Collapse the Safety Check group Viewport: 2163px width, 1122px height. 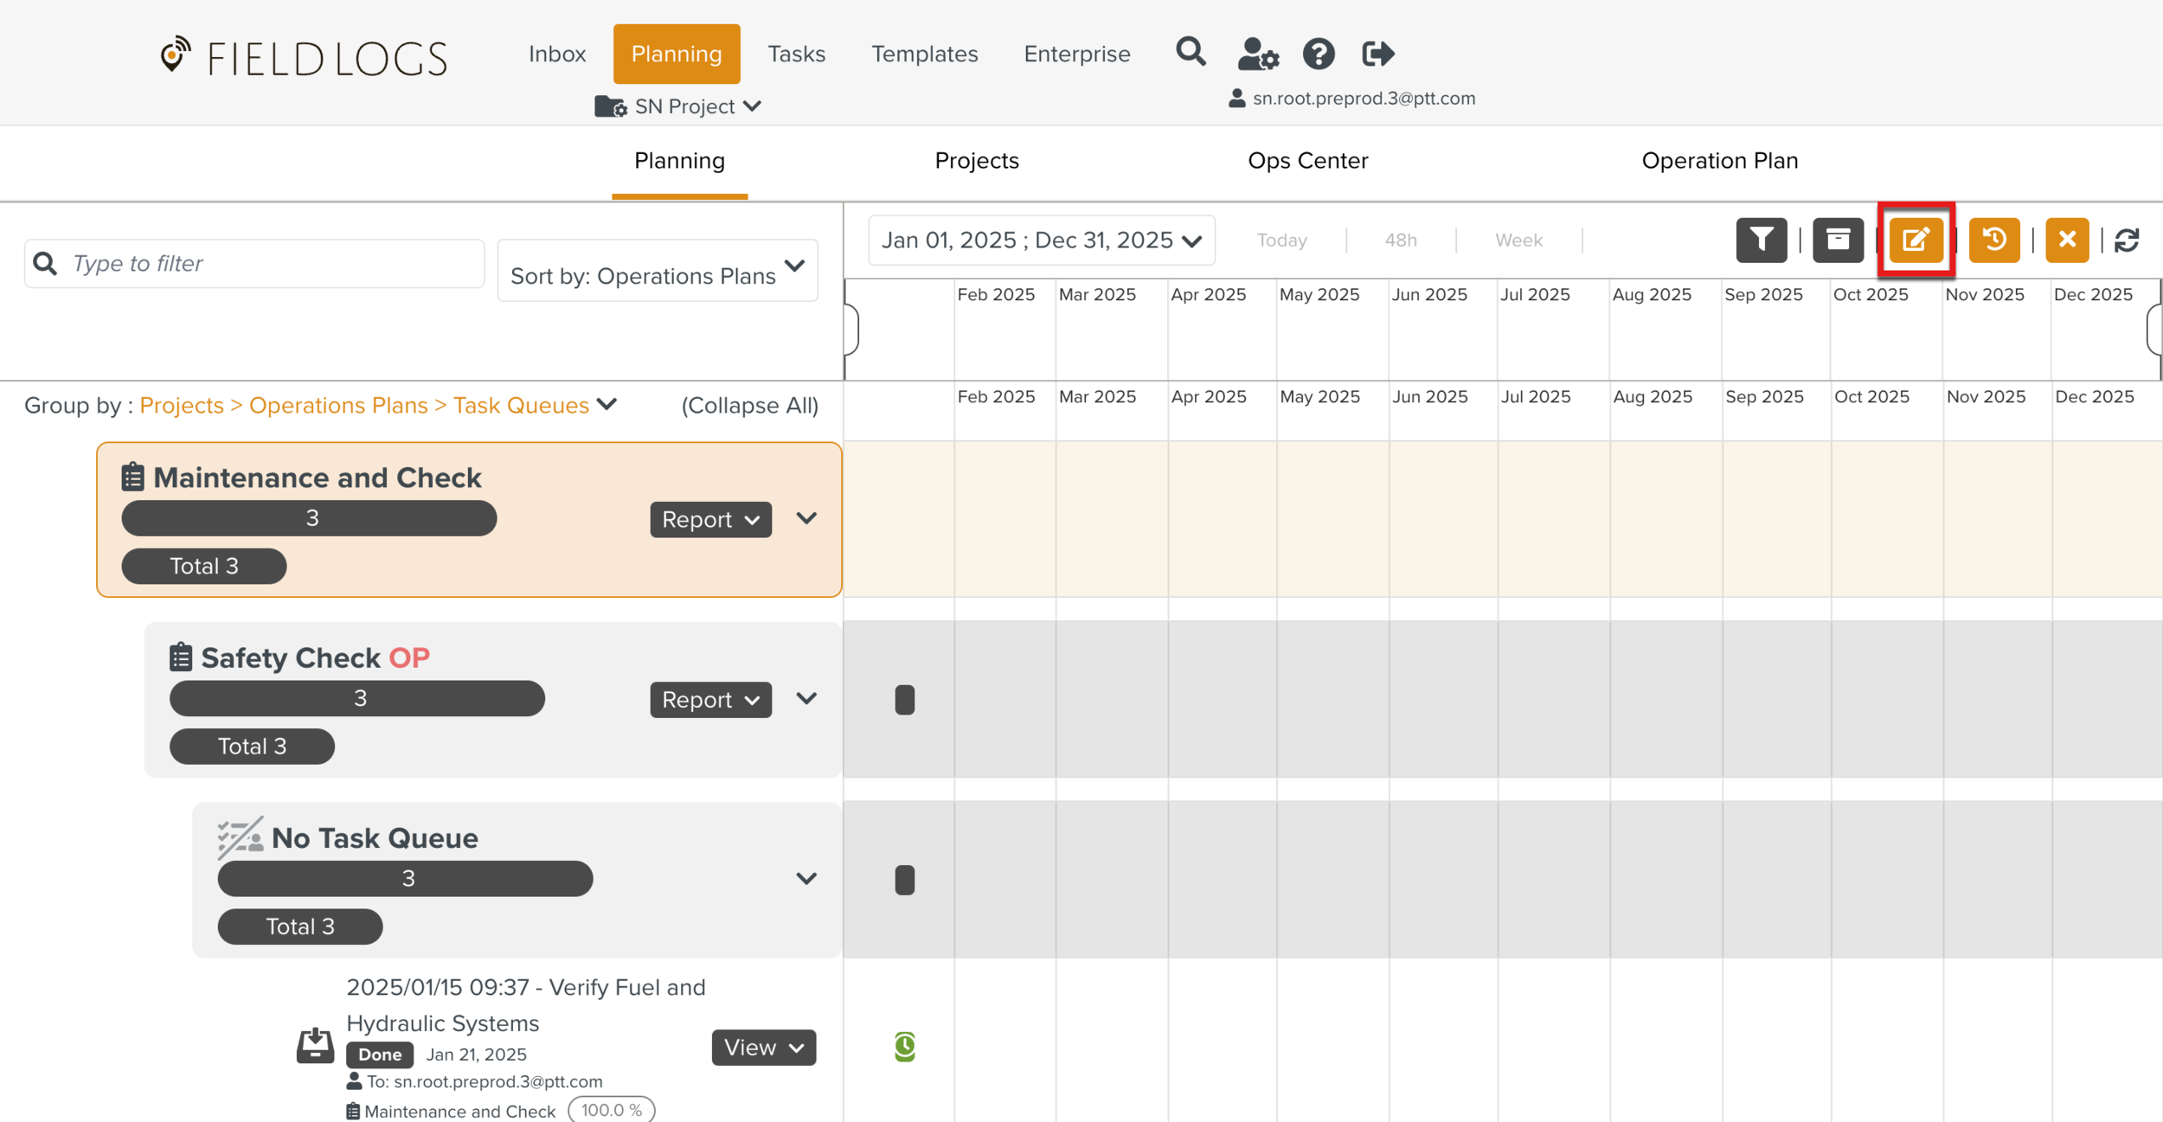click(806, 698)
